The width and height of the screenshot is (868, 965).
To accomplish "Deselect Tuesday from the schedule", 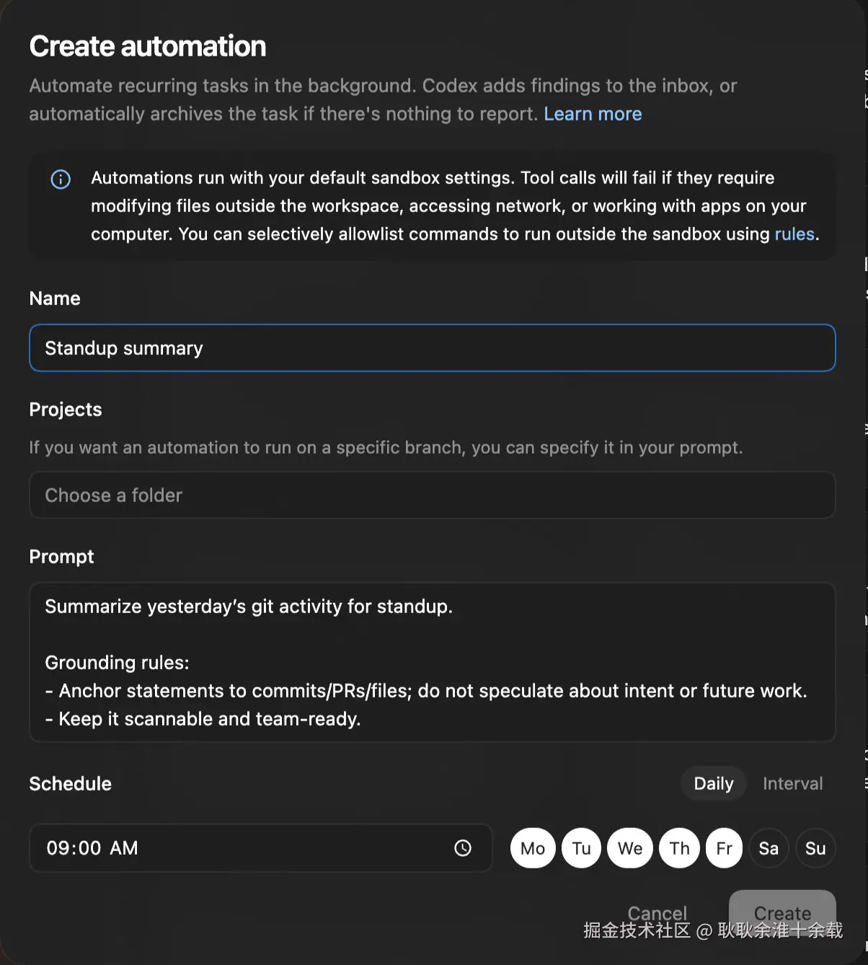I will coord(582,848).
